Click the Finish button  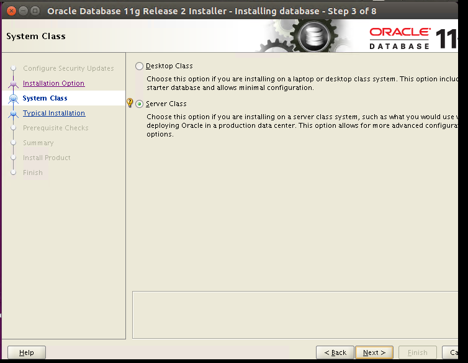click(418, 352)
